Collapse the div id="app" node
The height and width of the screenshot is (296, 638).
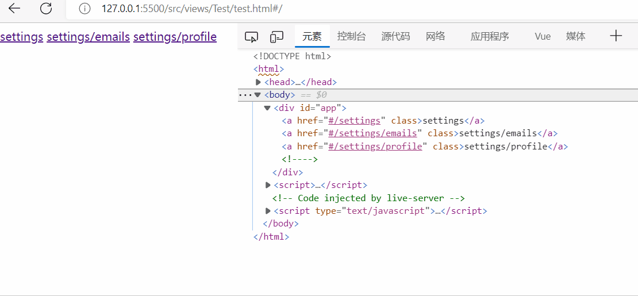pos(267,108)
